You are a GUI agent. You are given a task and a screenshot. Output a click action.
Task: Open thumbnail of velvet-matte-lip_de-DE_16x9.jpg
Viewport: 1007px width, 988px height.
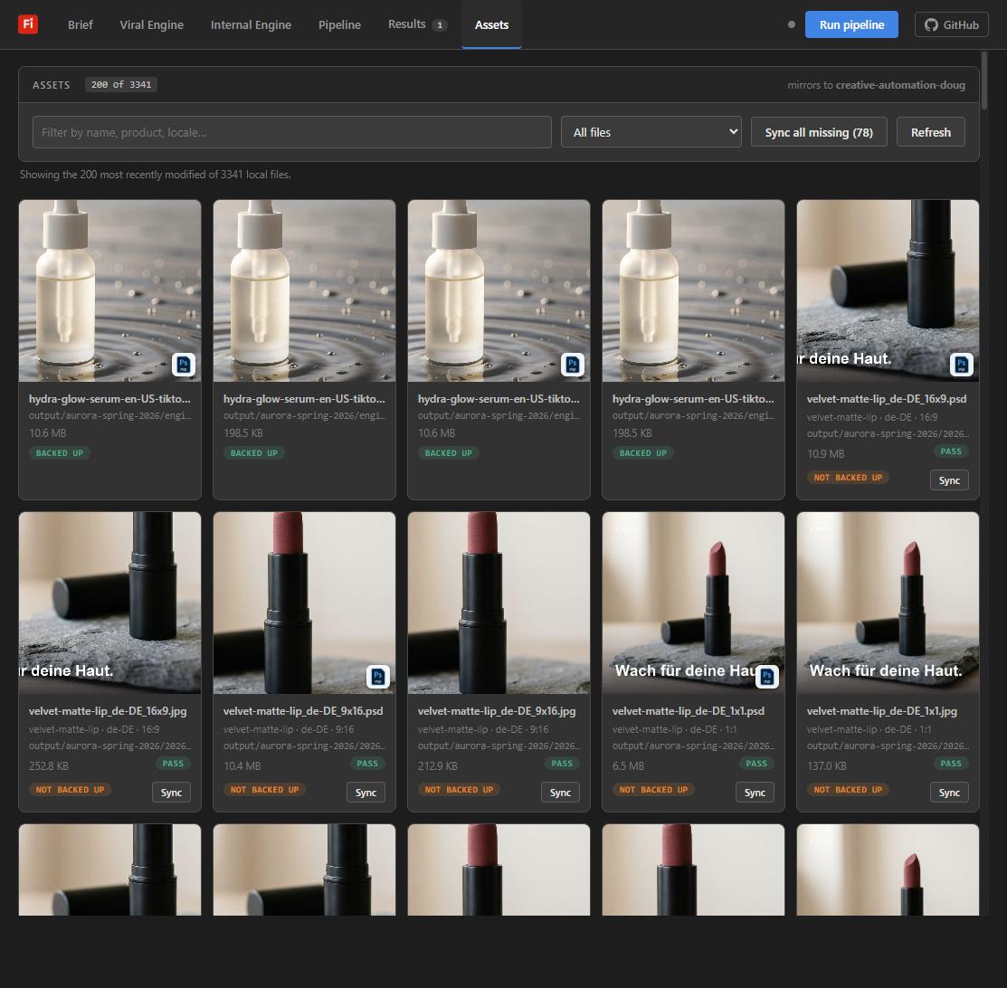tap(109, 603)
